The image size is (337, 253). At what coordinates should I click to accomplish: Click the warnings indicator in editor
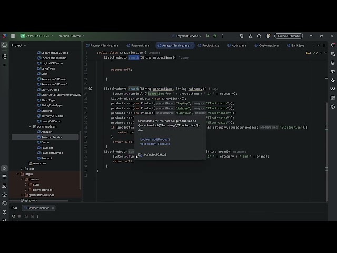(308, 53)
